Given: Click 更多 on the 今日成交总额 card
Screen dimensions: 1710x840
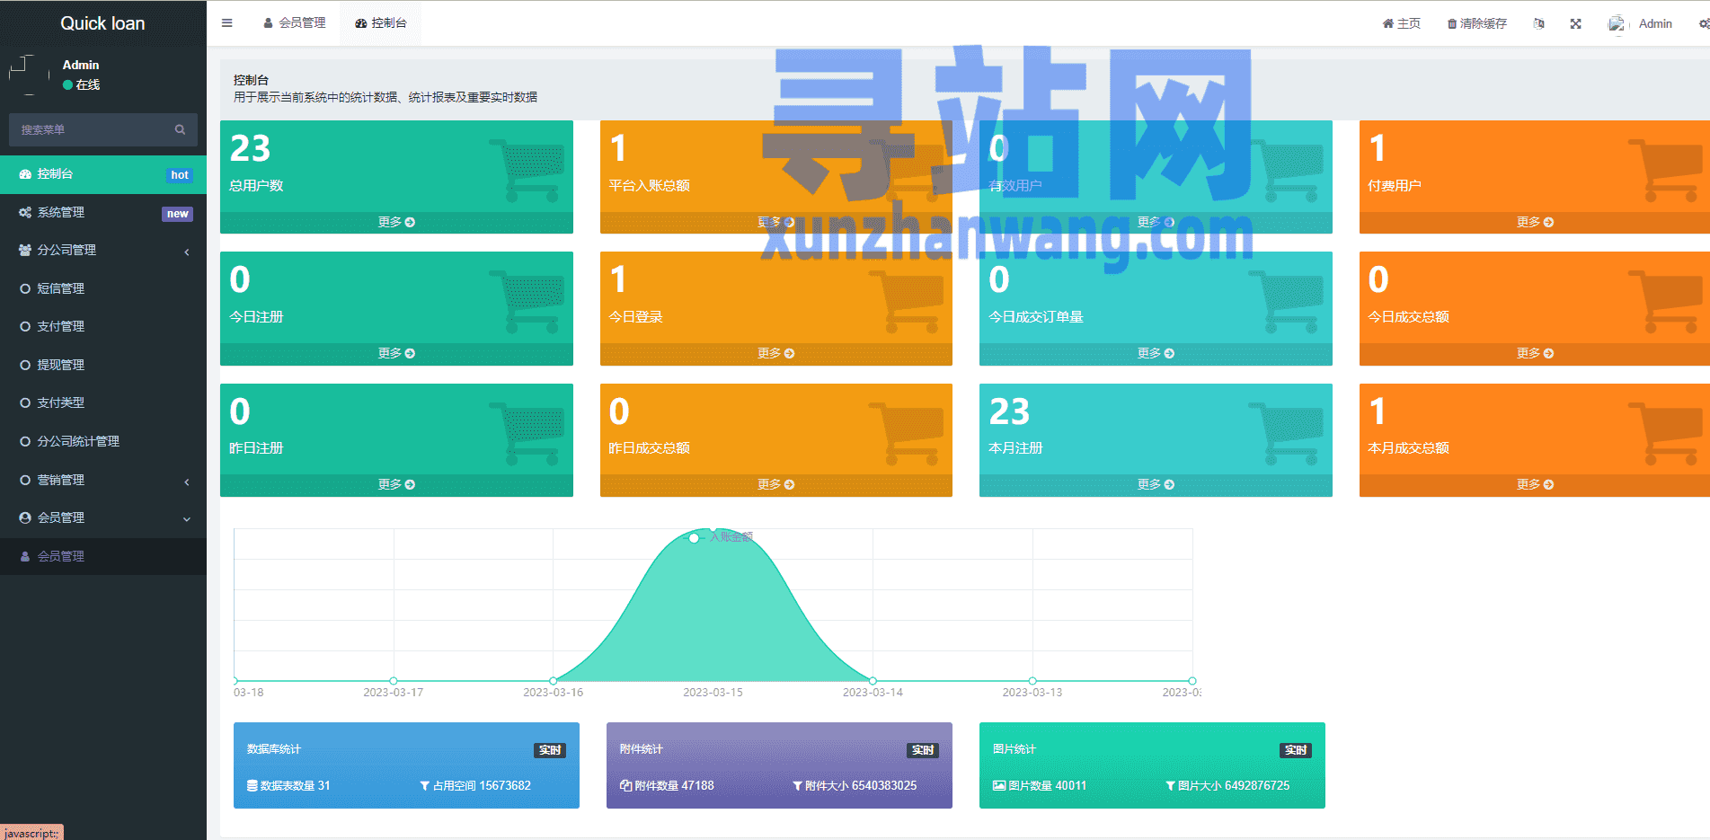Looking at the screenshot, I should click(x=1535, y=353).
